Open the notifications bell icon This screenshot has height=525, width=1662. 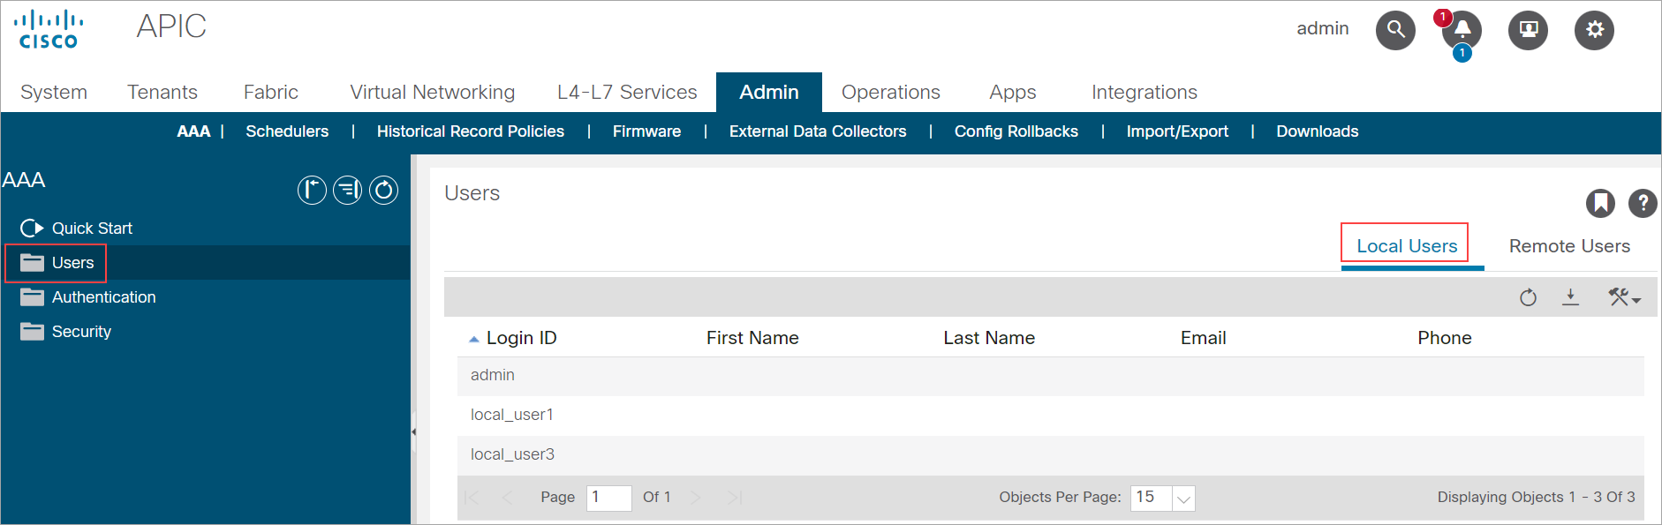[x=1462, y=30]
